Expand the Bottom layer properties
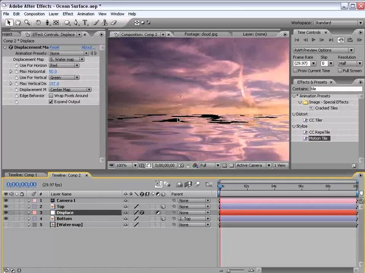The image size is (365, 273). point(29,219)
